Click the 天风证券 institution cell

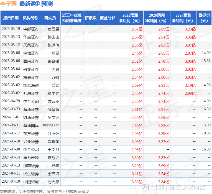click(31, 45)
